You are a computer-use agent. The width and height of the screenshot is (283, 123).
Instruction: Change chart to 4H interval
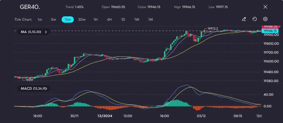click(x=109, y=20)
